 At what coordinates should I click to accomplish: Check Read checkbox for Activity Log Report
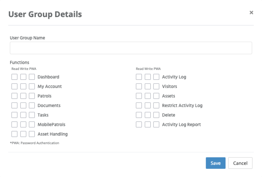click(x=139, y=124)
